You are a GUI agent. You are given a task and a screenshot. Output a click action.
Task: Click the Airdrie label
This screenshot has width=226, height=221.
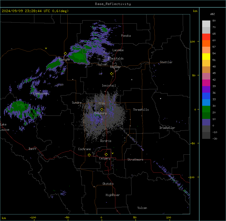pyautogui.click(x=106, y=141)
